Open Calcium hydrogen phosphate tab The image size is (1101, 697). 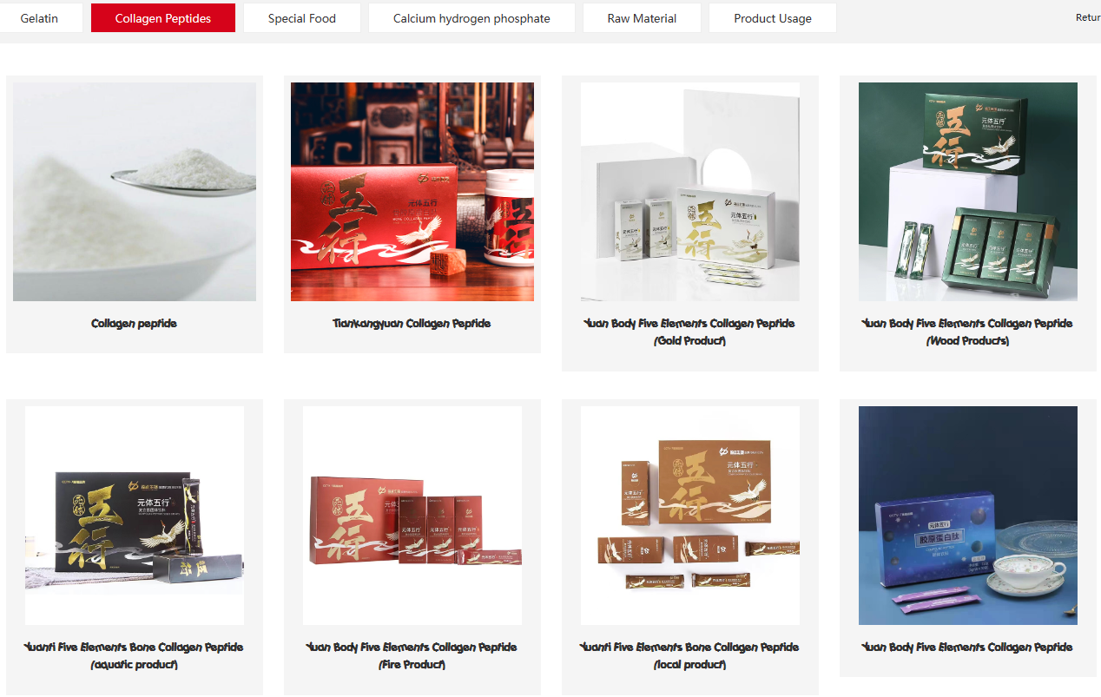click(471, 18)
